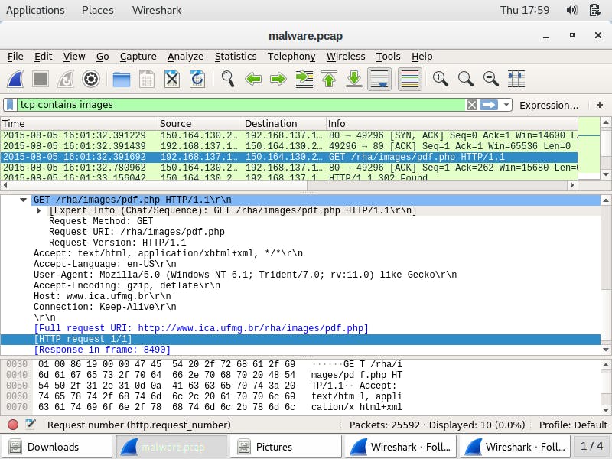Viewport: 612px width, 459px height.
Task: Go back with the left green arrow
Action: [x=253, y=80]
